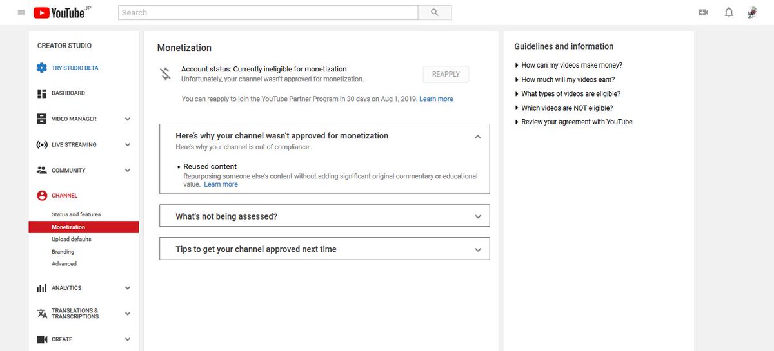Open the create video camera icon
Image resolution: width=774 pixels, height=351 pixels.
703,12
